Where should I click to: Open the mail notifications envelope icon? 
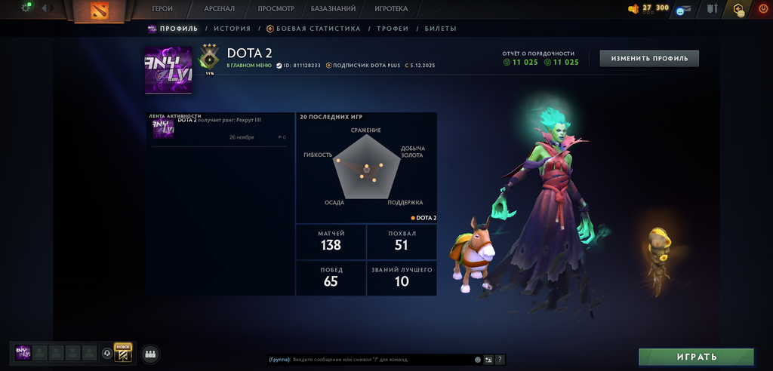tap(684, 9)
